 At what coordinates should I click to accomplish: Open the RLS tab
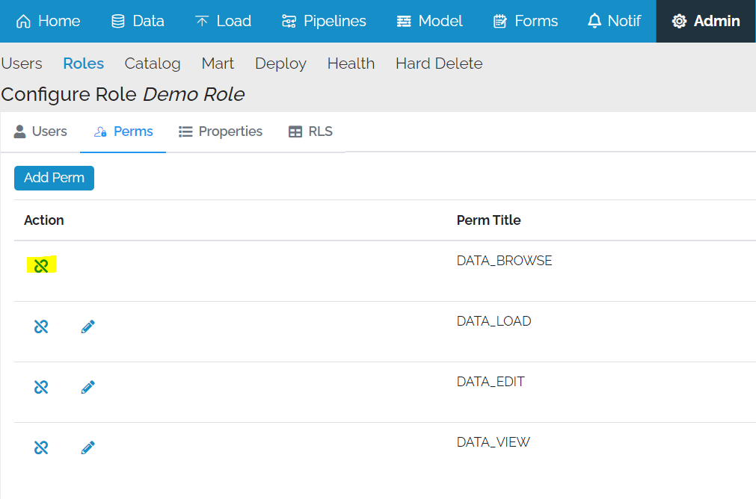310,131
